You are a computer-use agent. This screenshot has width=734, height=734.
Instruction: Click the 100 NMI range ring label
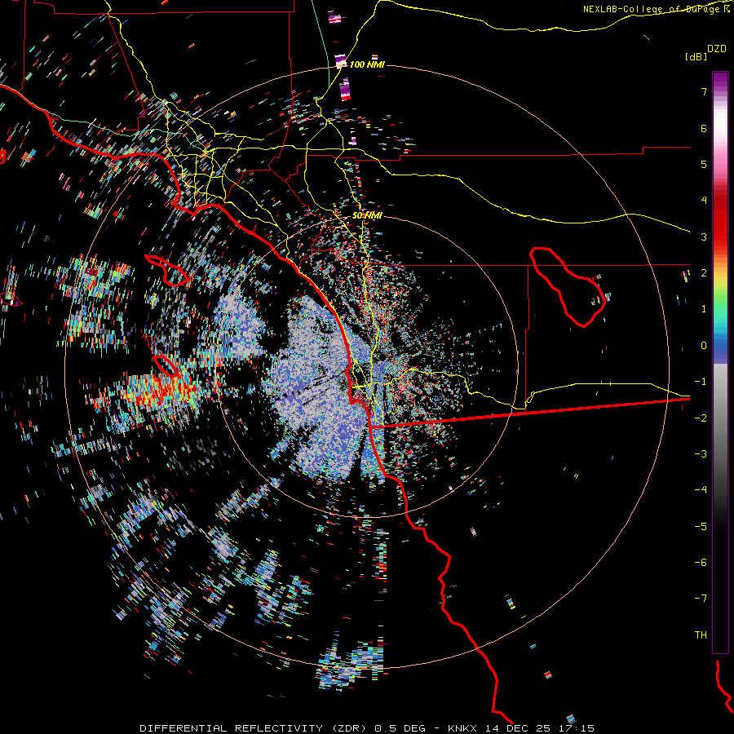[x=366, y=64]
